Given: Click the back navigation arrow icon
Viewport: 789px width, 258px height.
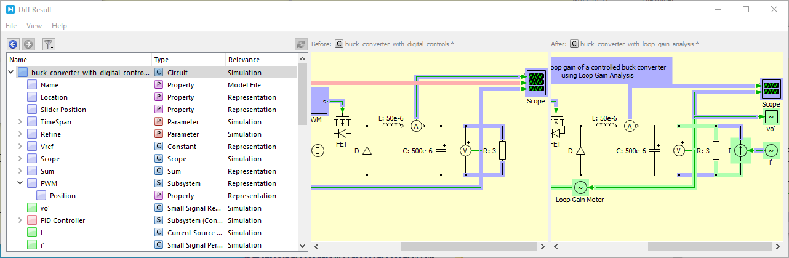Looking at the screenshot, I should 13,44.
